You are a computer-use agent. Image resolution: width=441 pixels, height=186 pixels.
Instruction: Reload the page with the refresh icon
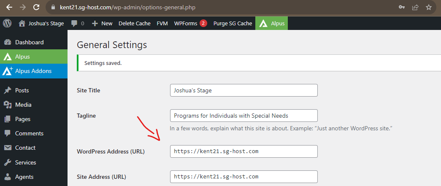point(36,7)
